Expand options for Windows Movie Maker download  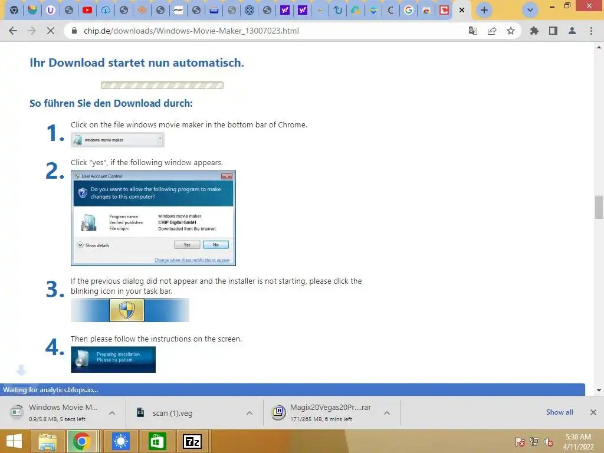pos(112,413)
